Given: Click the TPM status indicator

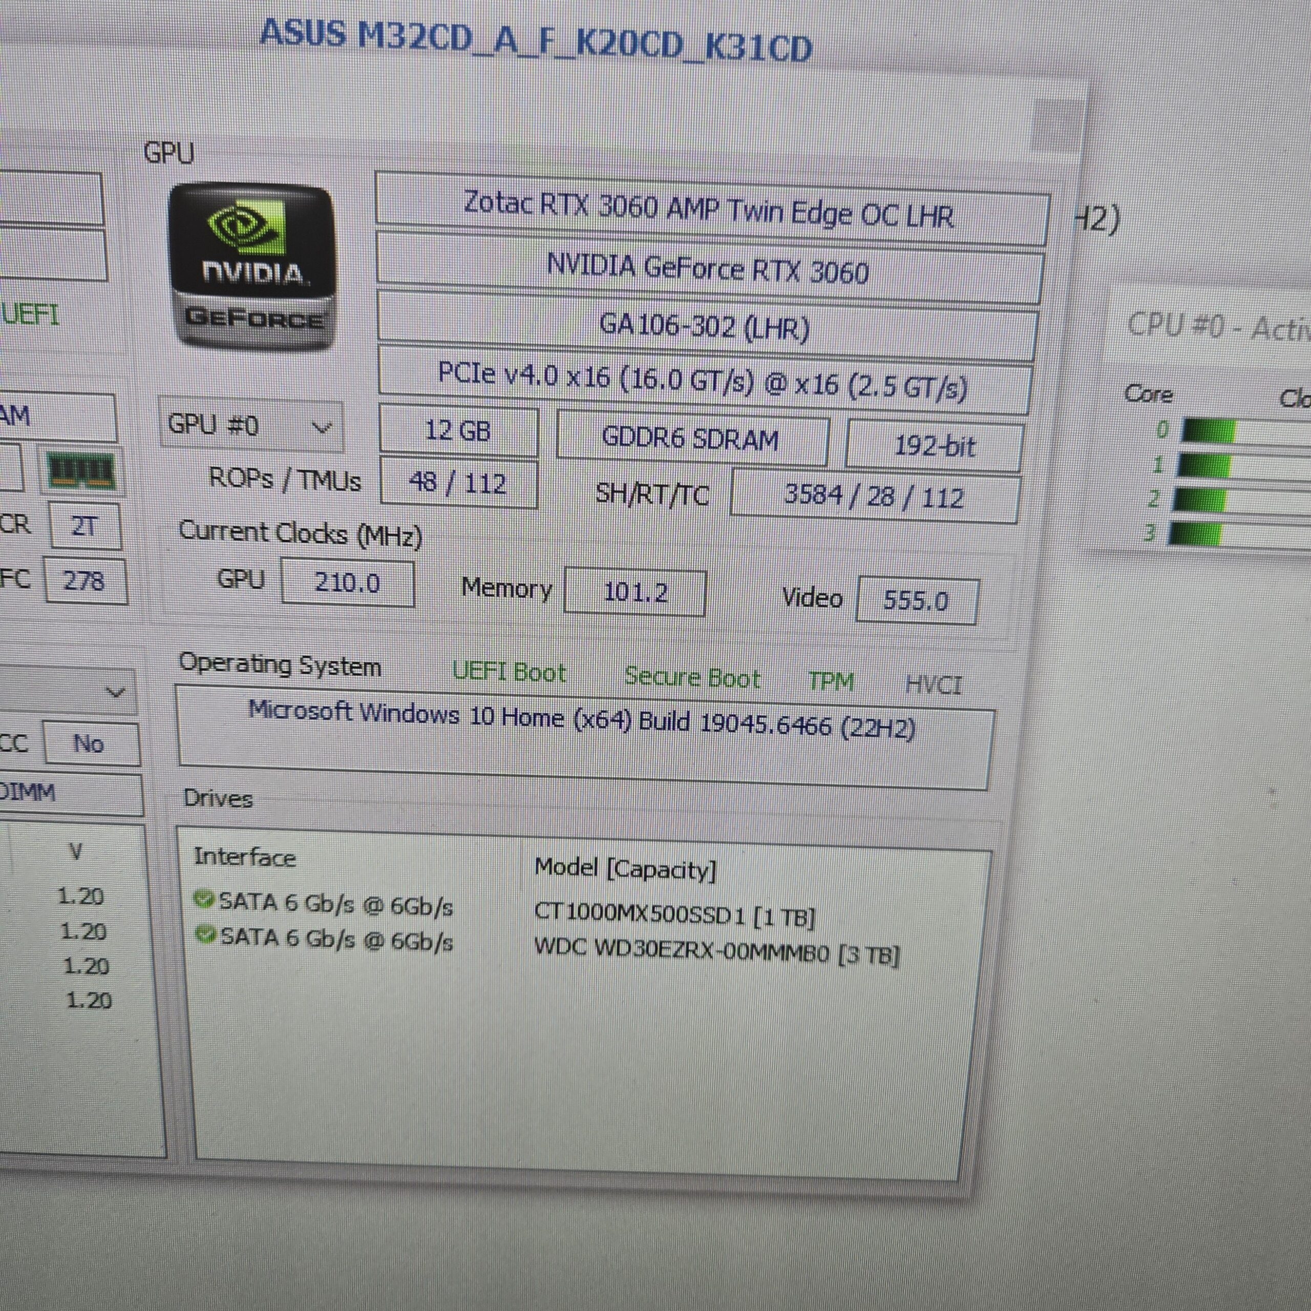Looking at the screenshot, I should pyautogui.click(x=831, y=681).
